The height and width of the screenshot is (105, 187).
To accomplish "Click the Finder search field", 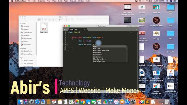I will coord(93,20).
